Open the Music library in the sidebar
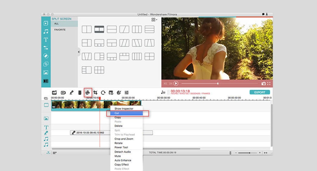Screen dimensions: 317x171 click(x=46, y=31)
